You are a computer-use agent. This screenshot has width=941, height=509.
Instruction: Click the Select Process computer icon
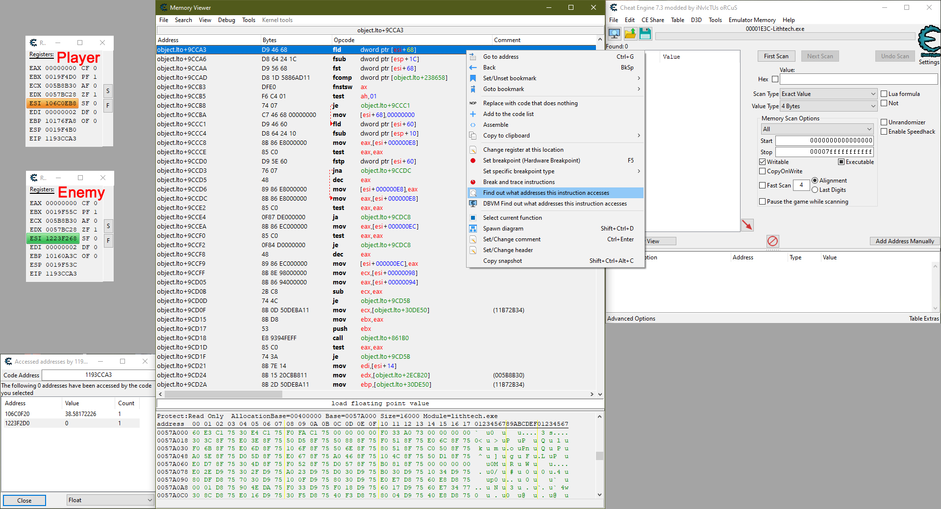pyautogui.click(x=614, y=34)
